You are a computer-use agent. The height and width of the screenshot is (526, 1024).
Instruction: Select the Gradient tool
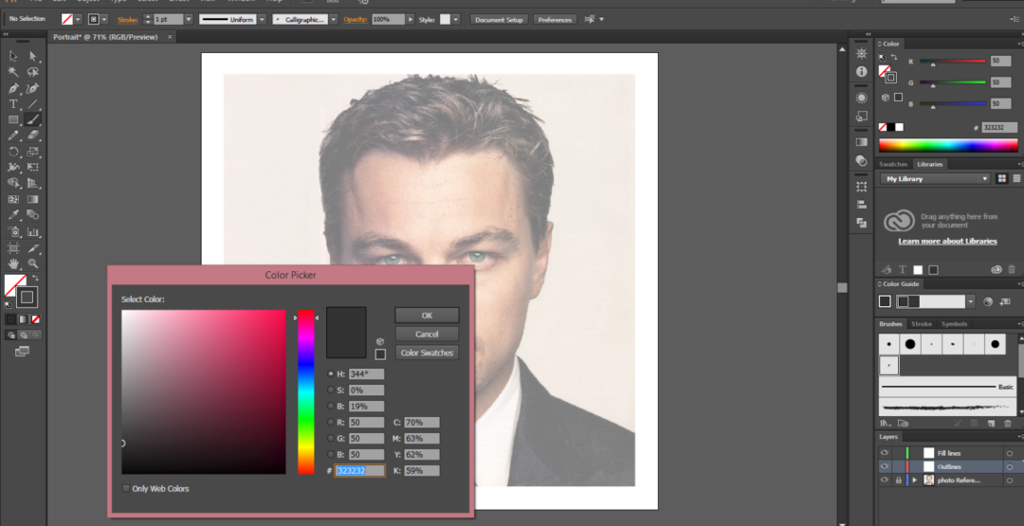click(x=32, y=199)
